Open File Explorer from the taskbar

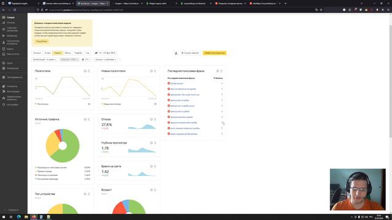(26, 217)
